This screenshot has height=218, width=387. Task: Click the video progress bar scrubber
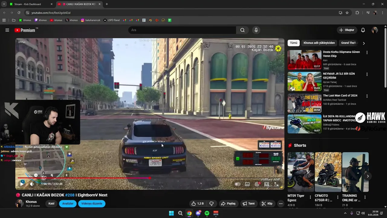(150, 178)
